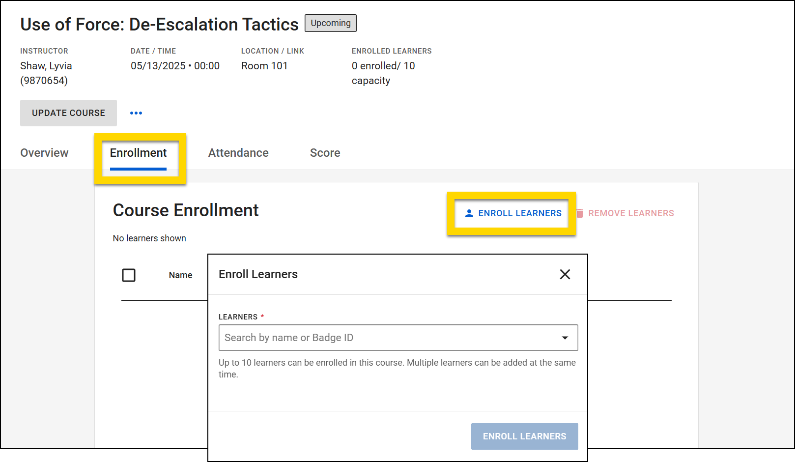Toggle the select-all learners checkbox

pos(129,275)
